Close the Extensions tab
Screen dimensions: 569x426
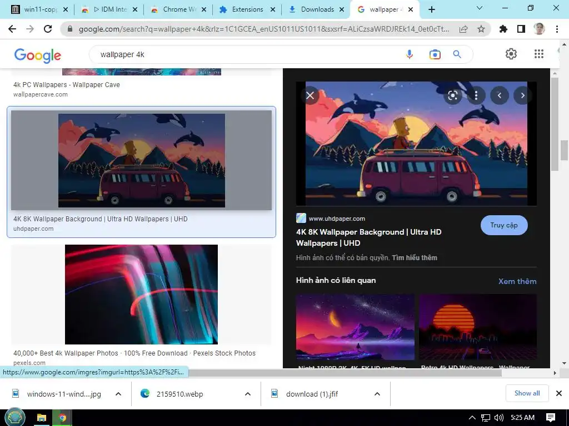[x=273, y=10]
